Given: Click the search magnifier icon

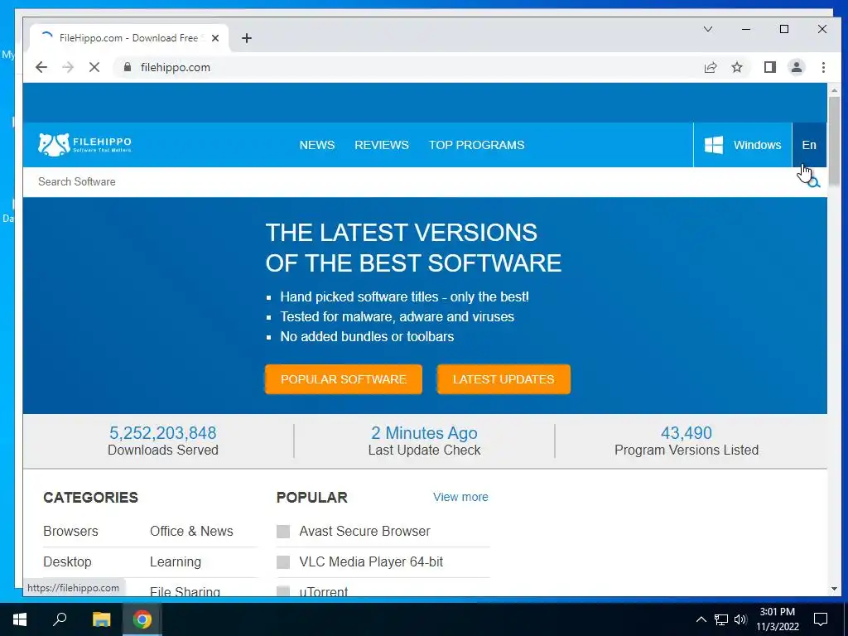Looking at the screenshot, I should pyautogui.click(x=813, y=182).
